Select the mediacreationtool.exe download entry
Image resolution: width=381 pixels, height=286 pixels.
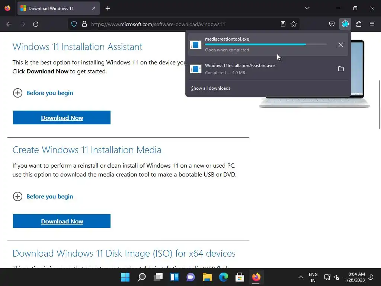268,45
